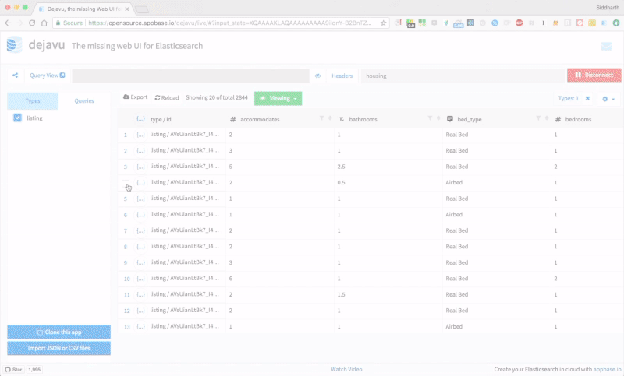This screenshot has width=624, height=376.
Task: Disconnect from the Elasticsearch app
Action: tap(594, 75)
